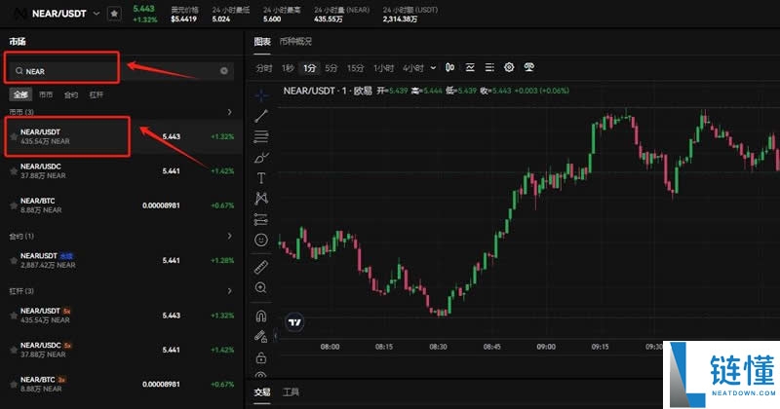
Task: Switch to the 币种概况 tab
Action: point(295,41)
